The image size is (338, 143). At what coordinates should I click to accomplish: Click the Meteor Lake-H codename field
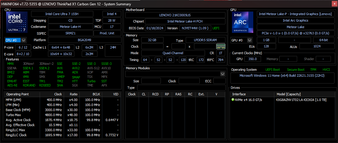(x=71, y=27)
